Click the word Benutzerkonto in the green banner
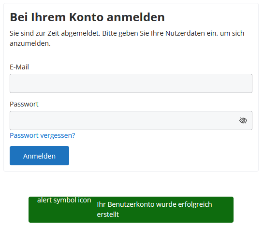Image resolution: width=264 pixels, height=227 pixels. pos(131,204)
